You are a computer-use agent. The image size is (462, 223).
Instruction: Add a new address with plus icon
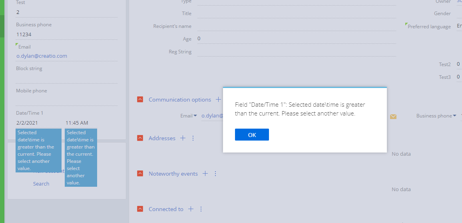(183, 138)
